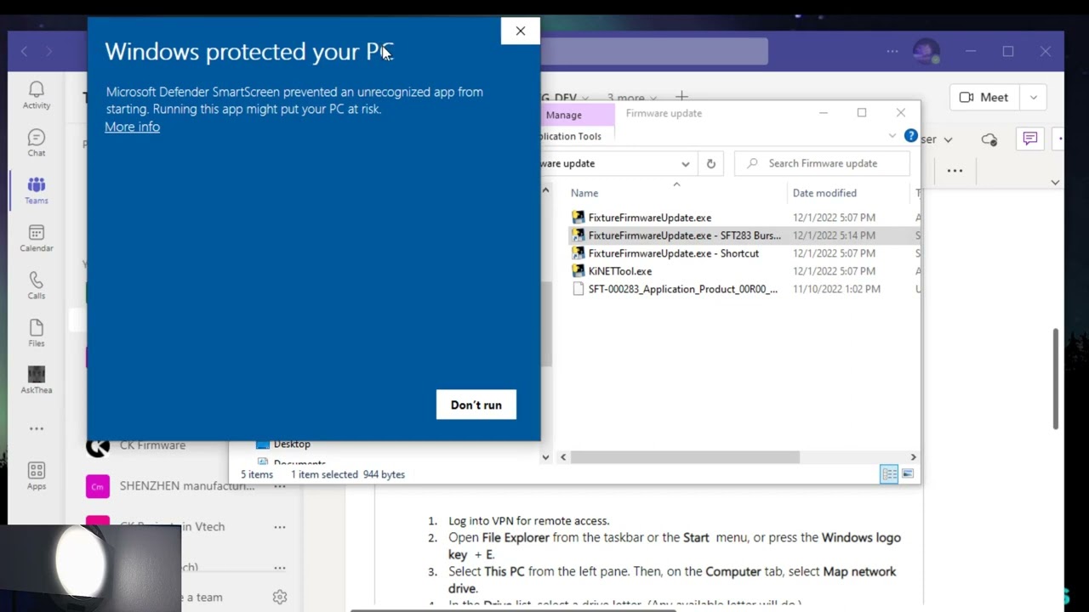
Task: Expand the File Explorer ribbon chevron
Action: 892,136
